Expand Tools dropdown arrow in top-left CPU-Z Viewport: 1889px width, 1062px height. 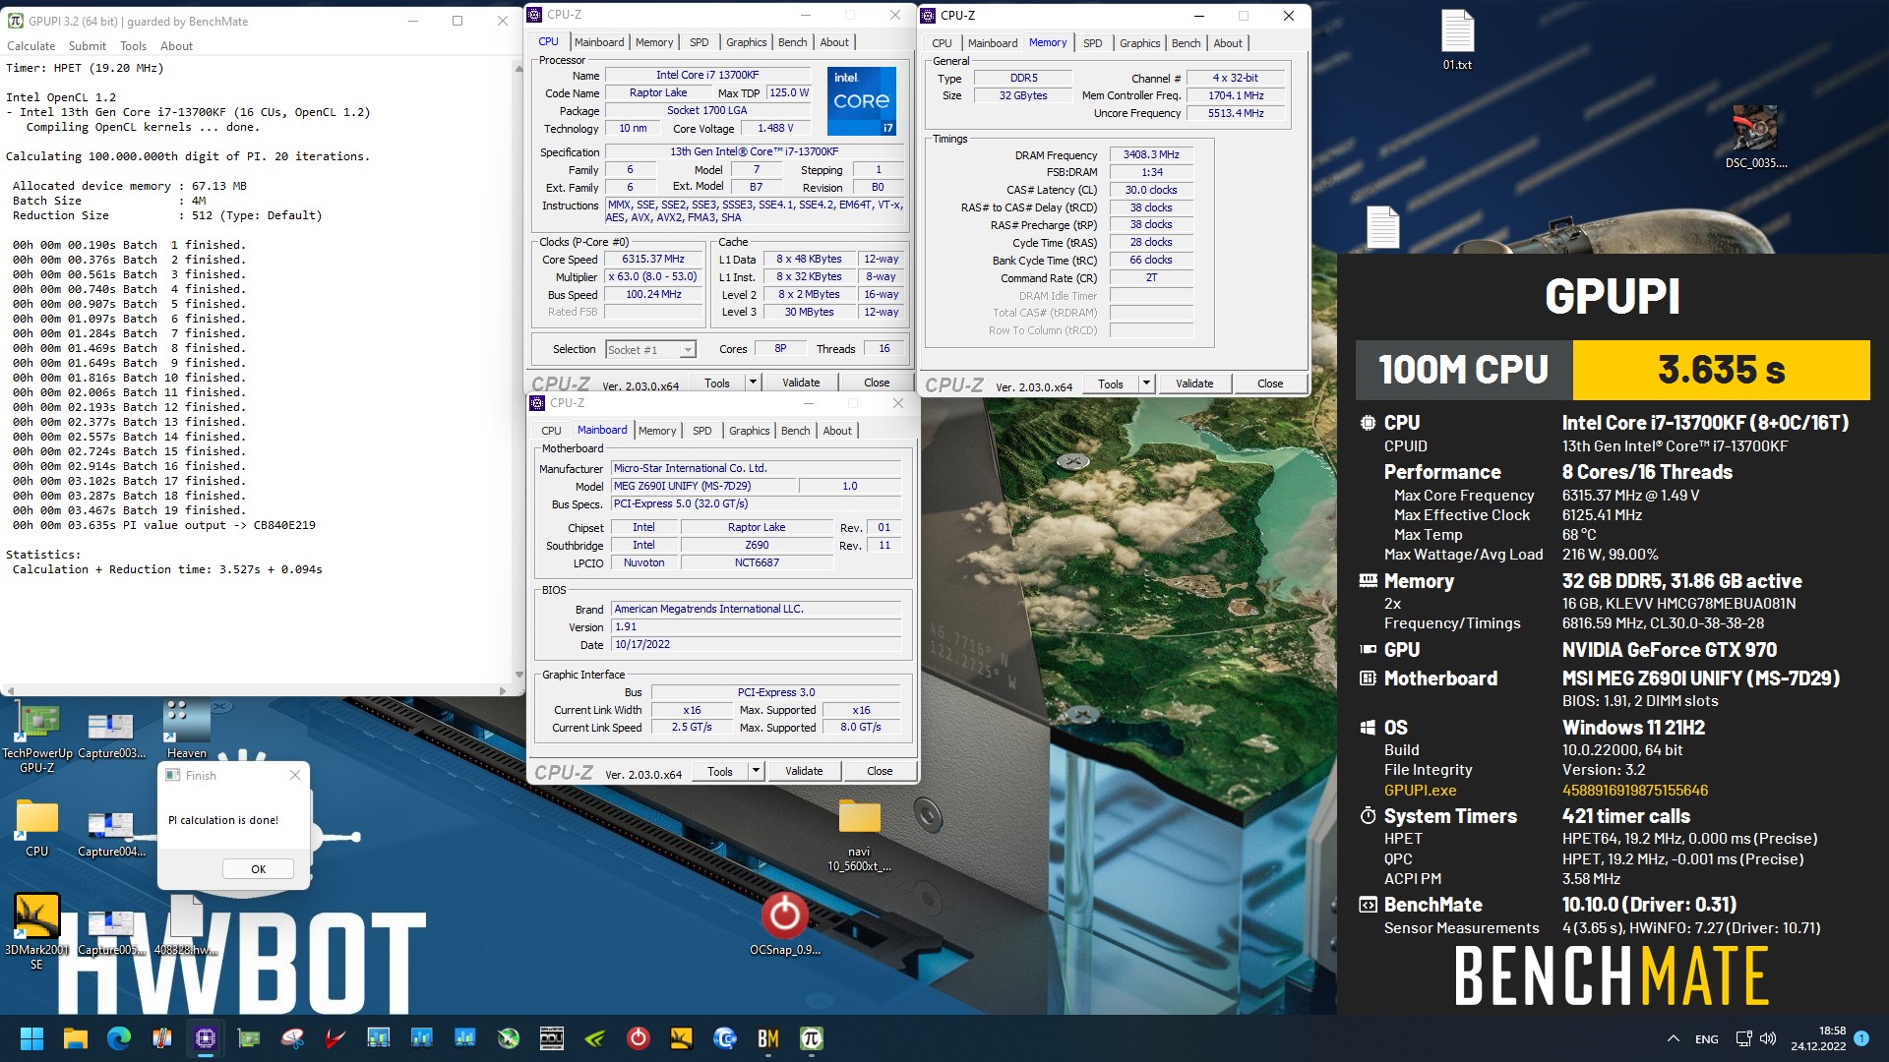[x=753, y=383]
